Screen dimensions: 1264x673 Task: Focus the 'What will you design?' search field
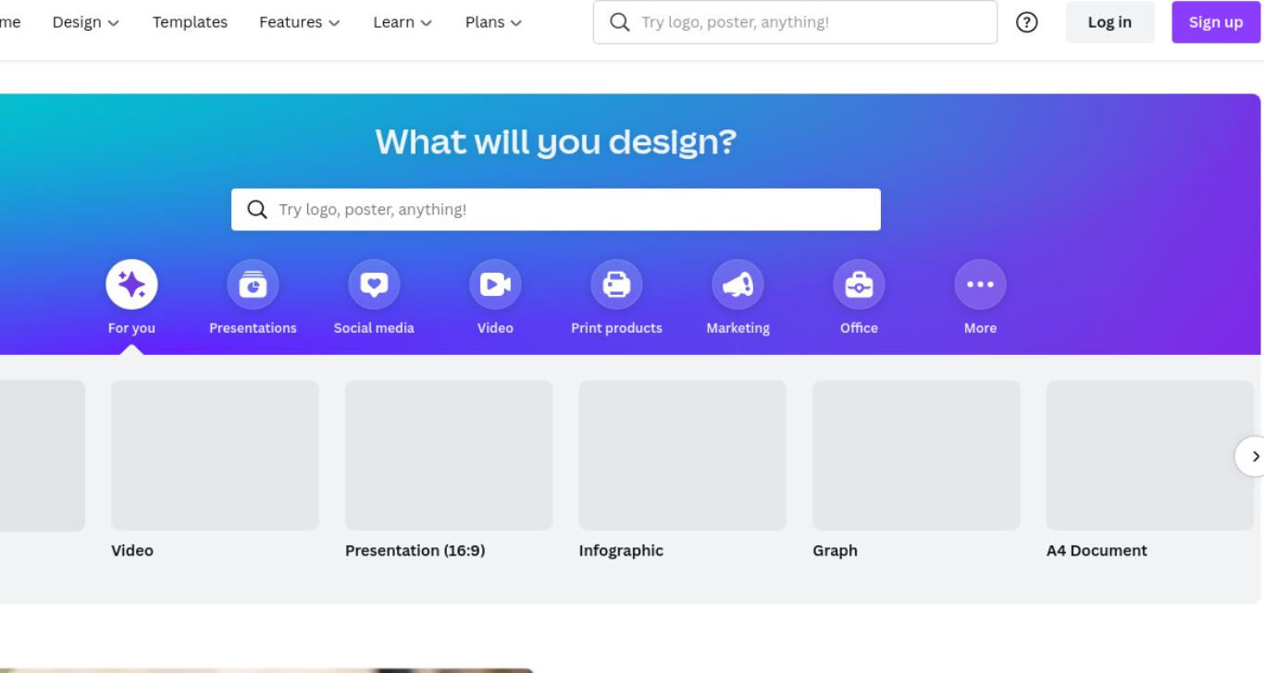click(556, 210)
